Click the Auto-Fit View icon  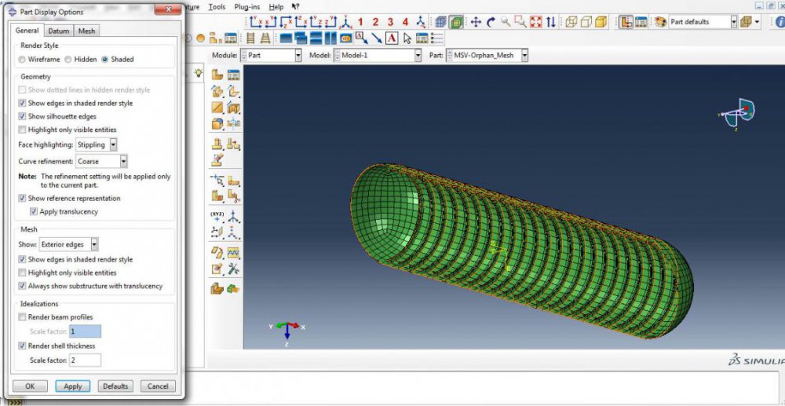point(536,22)
